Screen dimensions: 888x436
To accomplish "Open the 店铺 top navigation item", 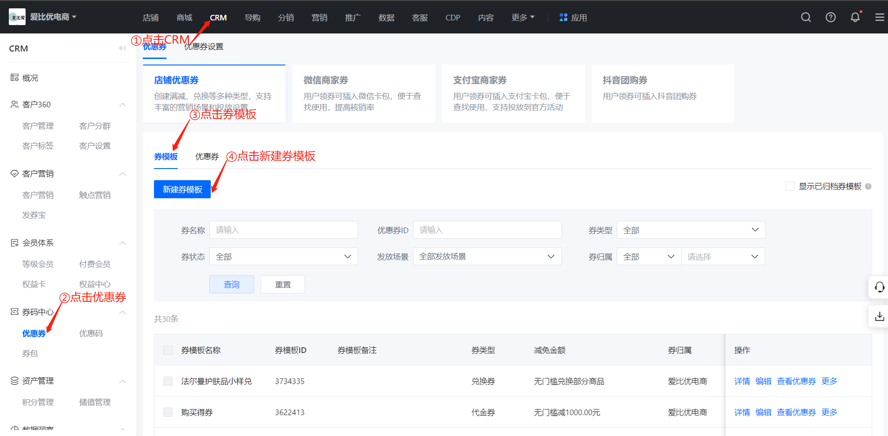I will [151, 18].
